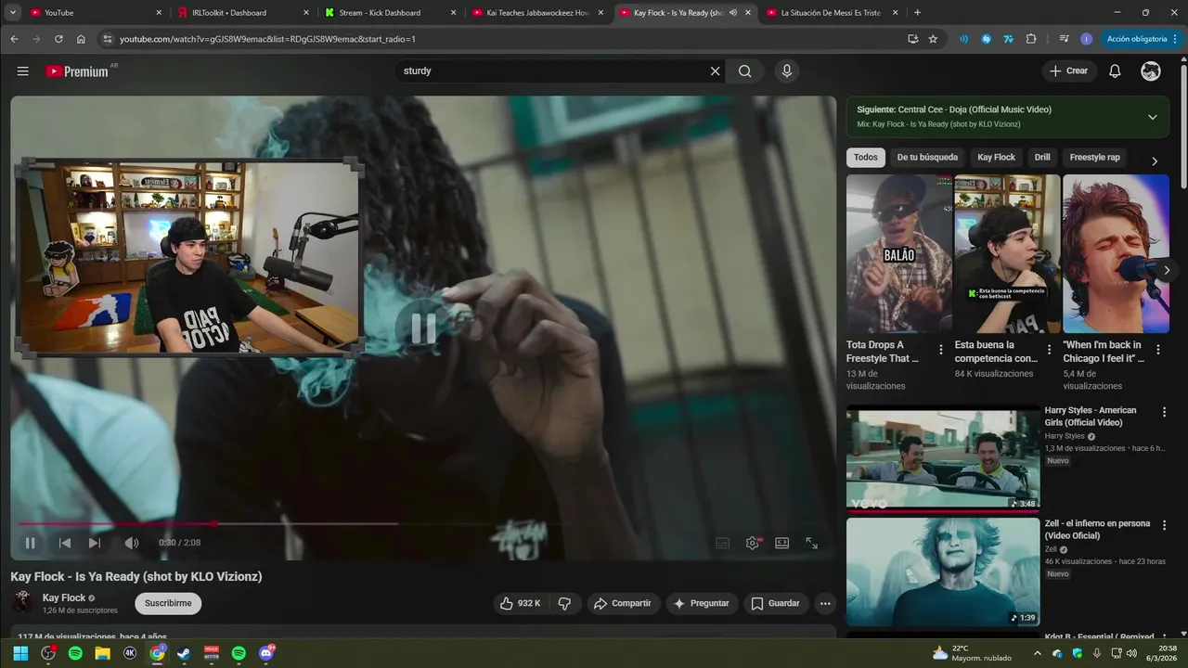Open the Extensions puzzle menu
This screenshot has width=1188, height=668.
coord(1030,39)
